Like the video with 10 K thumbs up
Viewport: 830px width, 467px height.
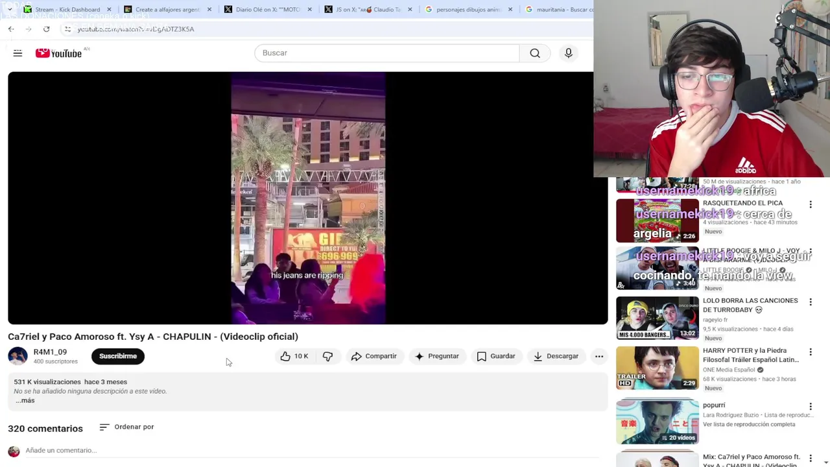tap(294, 356)
